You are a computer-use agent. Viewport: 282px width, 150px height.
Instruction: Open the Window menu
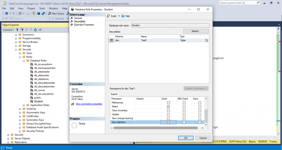(53, 9)
